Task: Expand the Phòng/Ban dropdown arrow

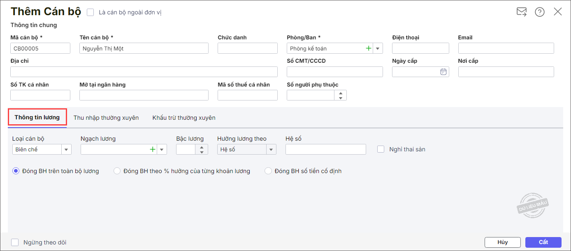Action: tap(378, 48)
